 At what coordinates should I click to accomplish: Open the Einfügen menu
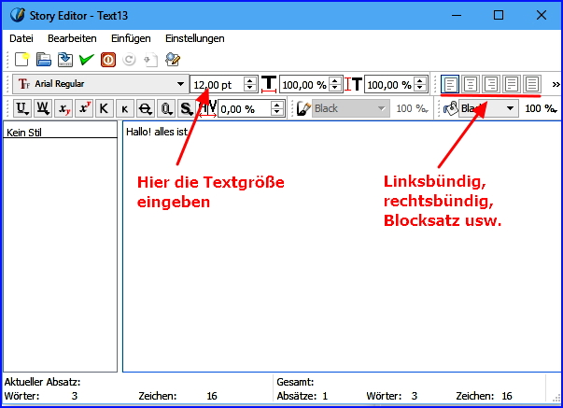coord(131,38)
